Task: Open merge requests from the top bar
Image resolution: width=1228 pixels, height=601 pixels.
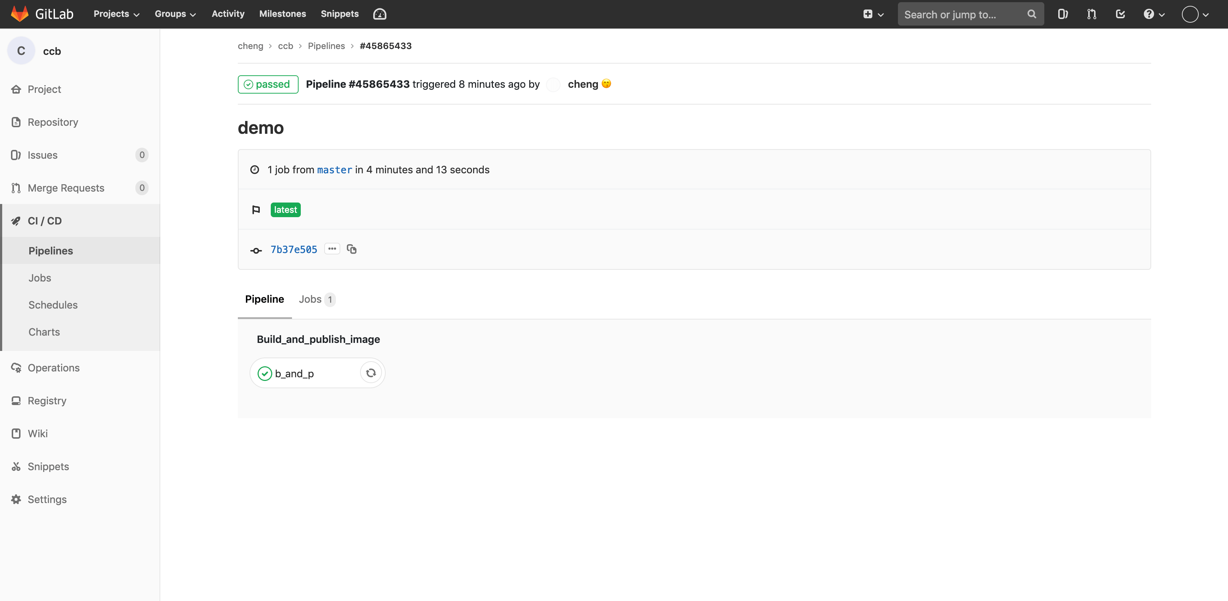Action: point(1091,14)
